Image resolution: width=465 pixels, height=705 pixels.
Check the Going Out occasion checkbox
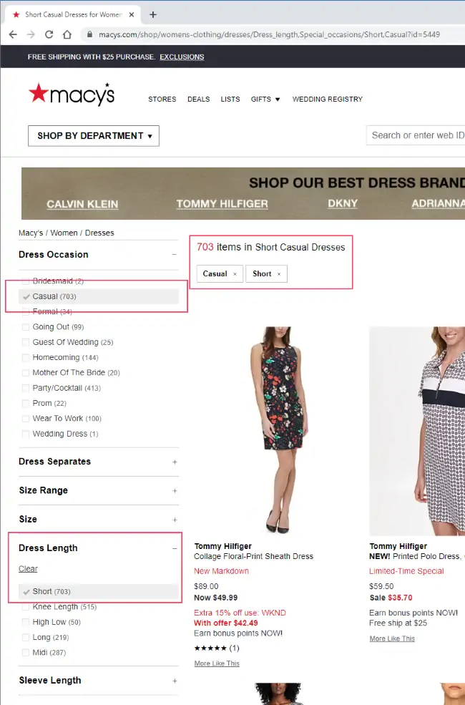pyautogui.click(x=26, y=327)
